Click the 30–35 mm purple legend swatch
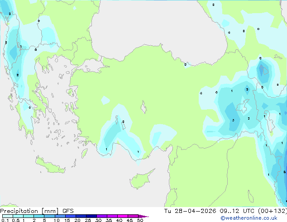Screen dimensions: 287x222 point(102,216)
